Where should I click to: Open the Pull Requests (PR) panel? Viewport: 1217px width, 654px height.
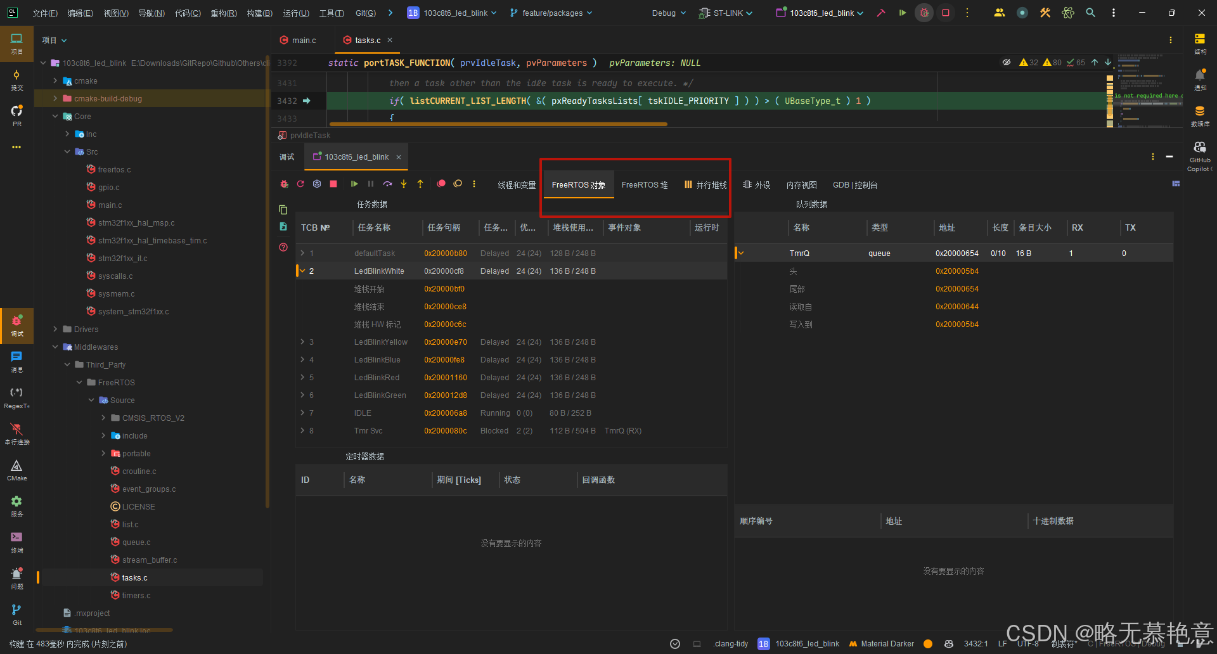[16, 116]
